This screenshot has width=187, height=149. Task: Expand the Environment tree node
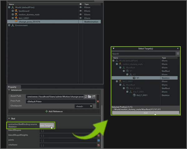(9, 25)
